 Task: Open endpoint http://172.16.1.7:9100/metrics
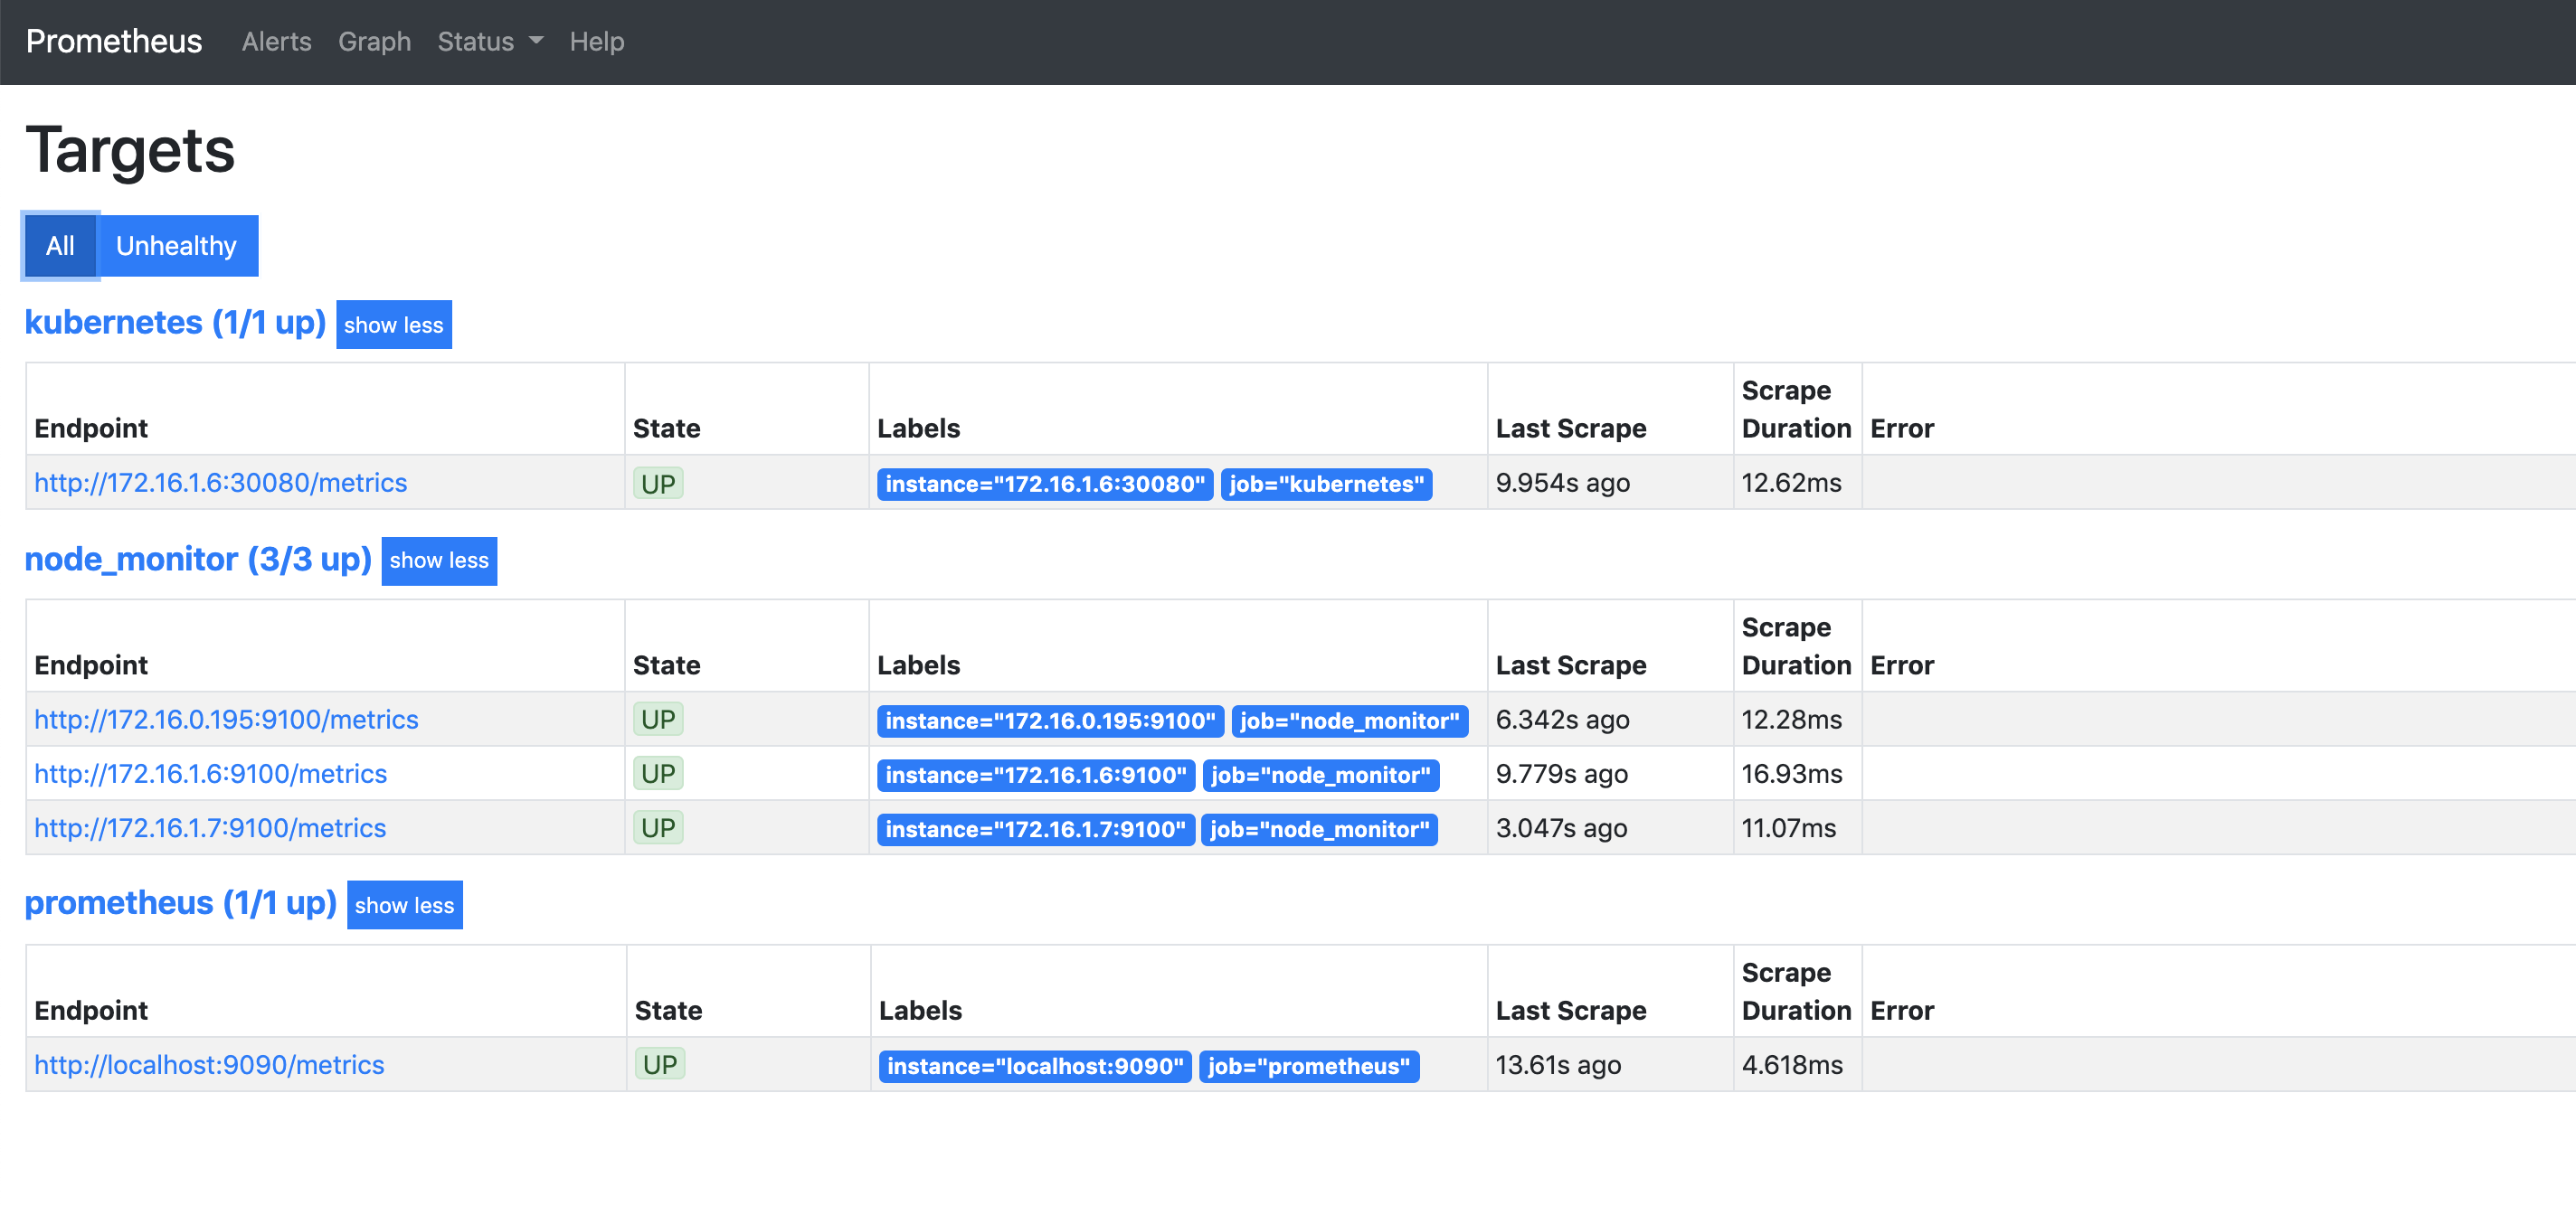[210, 828]
